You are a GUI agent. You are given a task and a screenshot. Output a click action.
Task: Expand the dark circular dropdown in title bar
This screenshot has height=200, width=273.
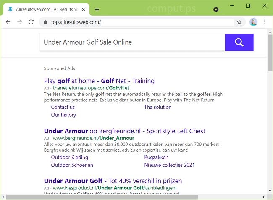pyautogui.click(x=216, y=9)
